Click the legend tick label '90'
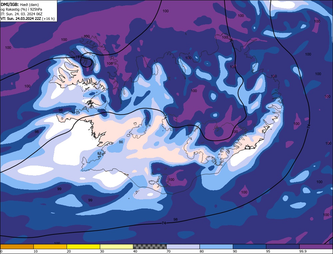 (x=235, y=251)
